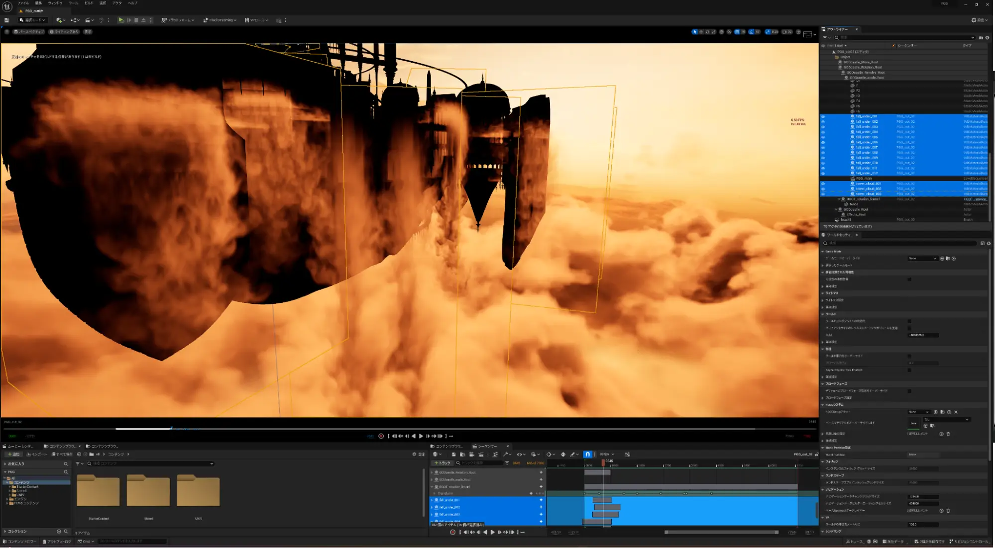The width and height of the screenshot is (995, 548).
Task: Expand the fall_under_001 track in Sequencer
Action: pyautogui.click(x=432, y=500)
